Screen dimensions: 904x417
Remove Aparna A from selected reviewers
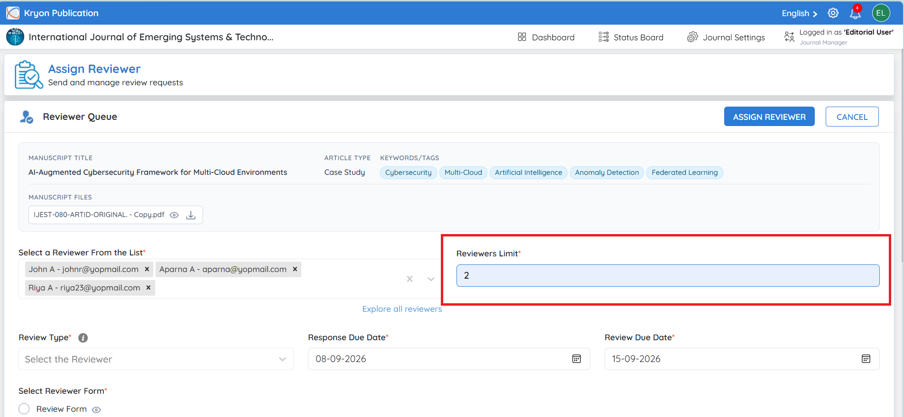295,269
